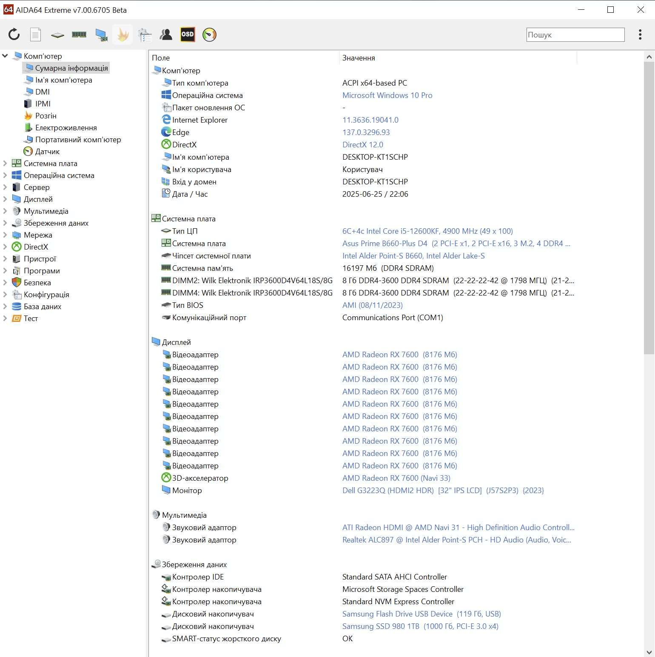
Task: Expand the Збереження даних tree node
Action: tap(5, 223)
